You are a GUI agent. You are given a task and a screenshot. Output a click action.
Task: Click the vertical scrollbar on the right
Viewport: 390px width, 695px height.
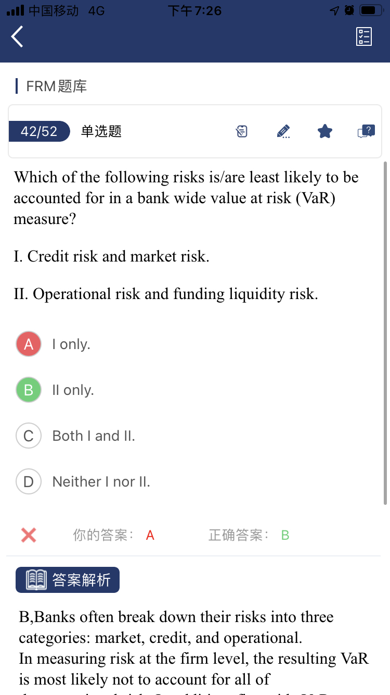pos(385,333)
